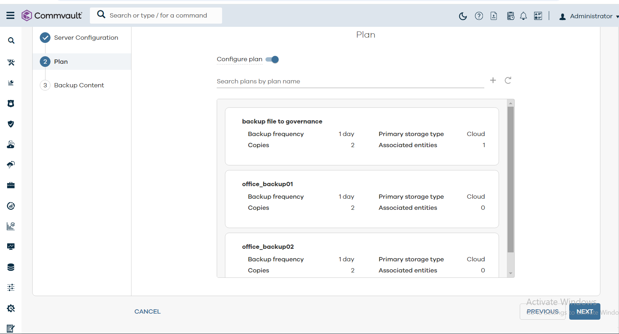Click the NEXT button

(584, 311)
